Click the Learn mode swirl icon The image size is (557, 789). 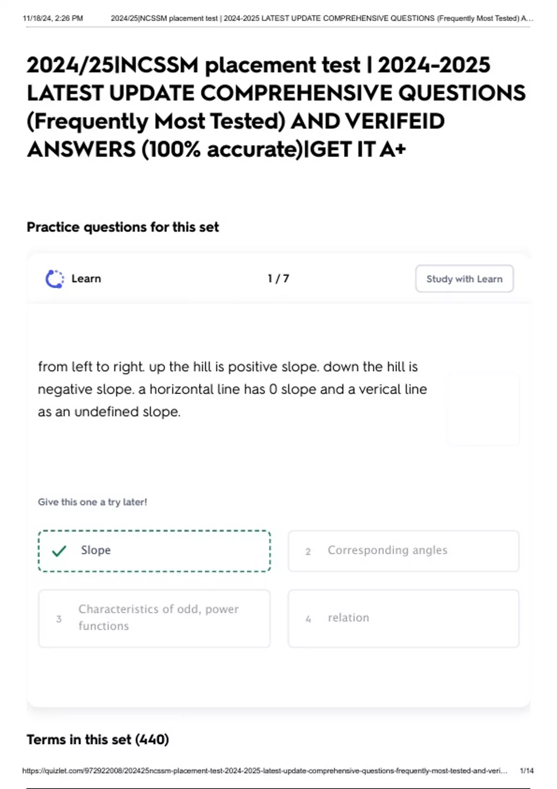[x=55, y=279]
